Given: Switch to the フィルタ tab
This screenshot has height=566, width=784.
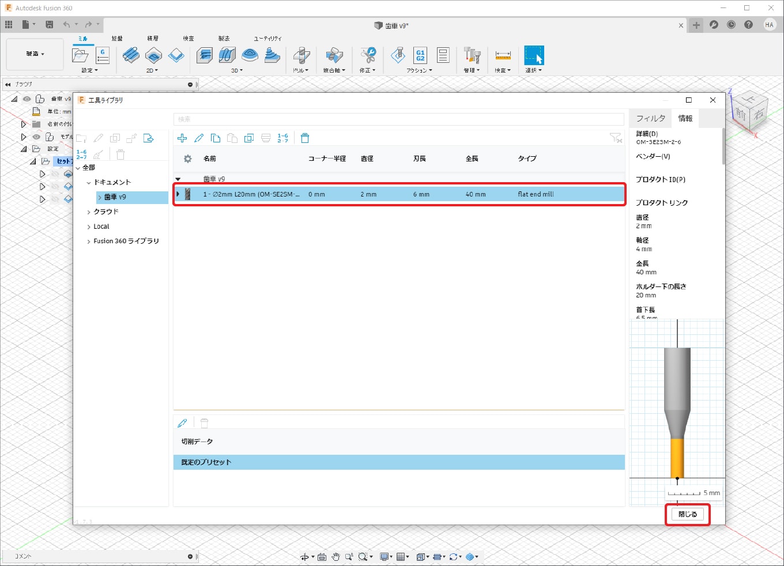Looking at the screenshot, I should click(650, 118).
